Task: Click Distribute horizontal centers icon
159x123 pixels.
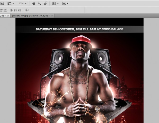Action: pos(15,10)
